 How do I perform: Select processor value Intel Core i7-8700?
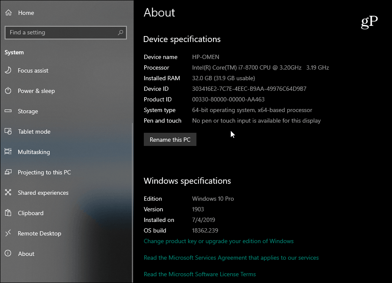[x=260, y=68]
